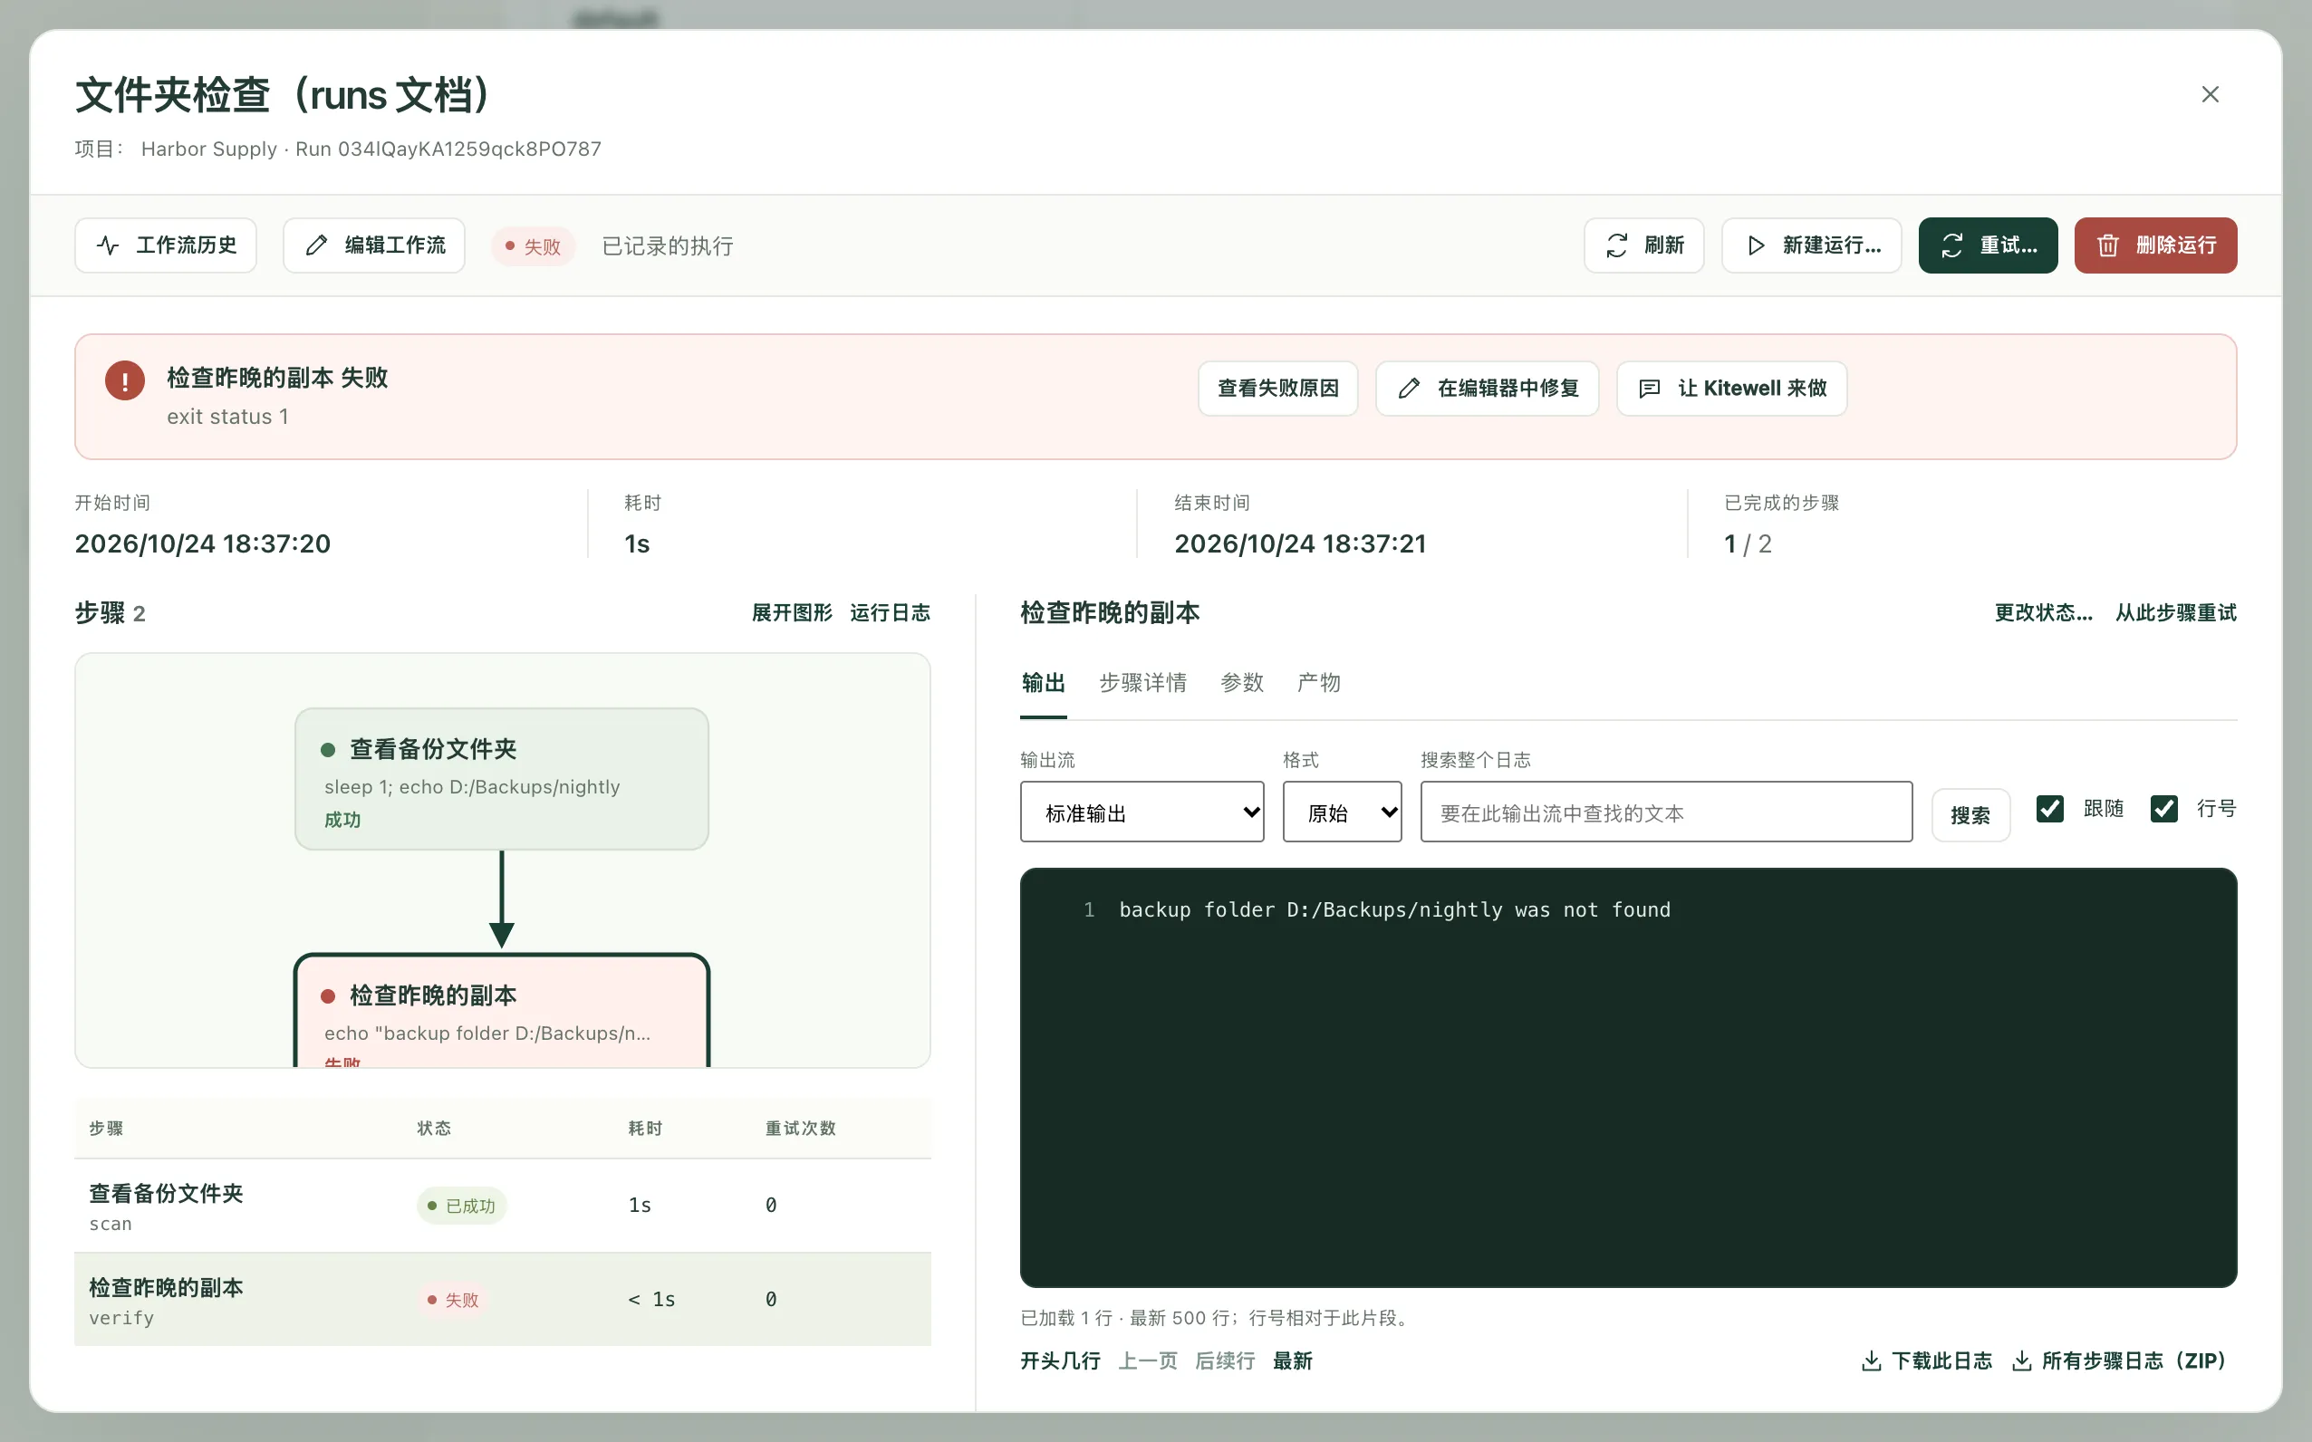Image resolution: width=2312 pixels, height=1442 pixels.
Task: Click the 重试... retry button
Action: pyautogui.click(x=1988, y=245)
